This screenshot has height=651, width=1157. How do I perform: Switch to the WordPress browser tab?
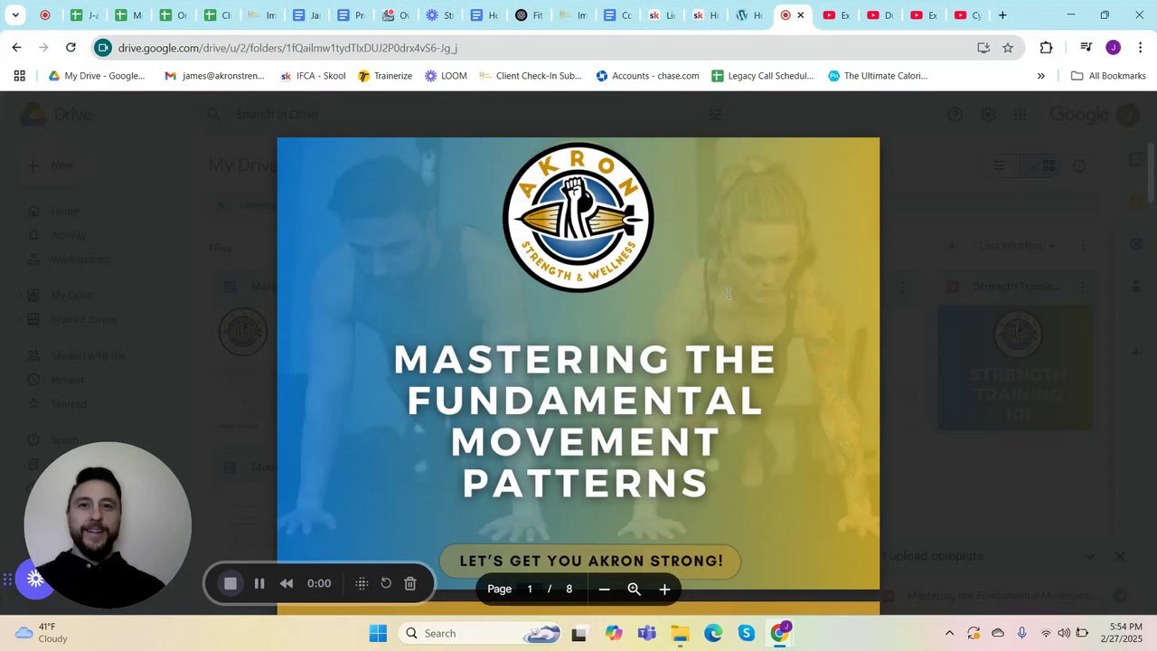click(x=750, y=15)
